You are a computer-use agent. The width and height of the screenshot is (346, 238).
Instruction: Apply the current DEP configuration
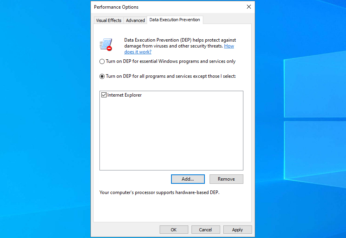237,229
